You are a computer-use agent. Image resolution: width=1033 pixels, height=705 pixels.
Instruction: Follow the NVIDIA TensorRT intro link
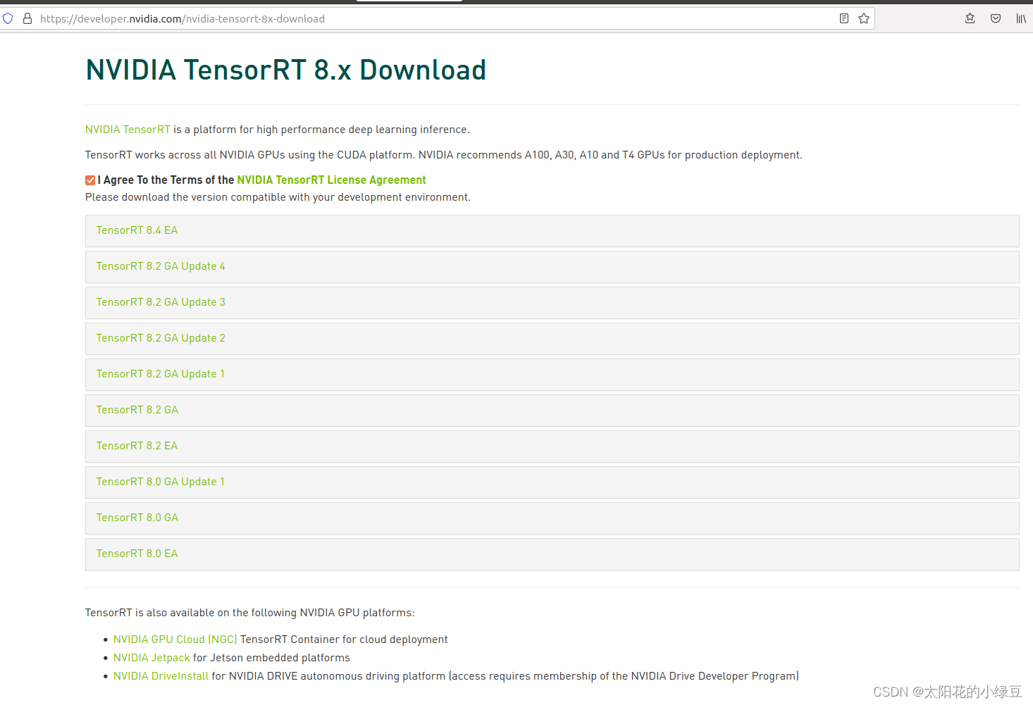tap(128, 130)
